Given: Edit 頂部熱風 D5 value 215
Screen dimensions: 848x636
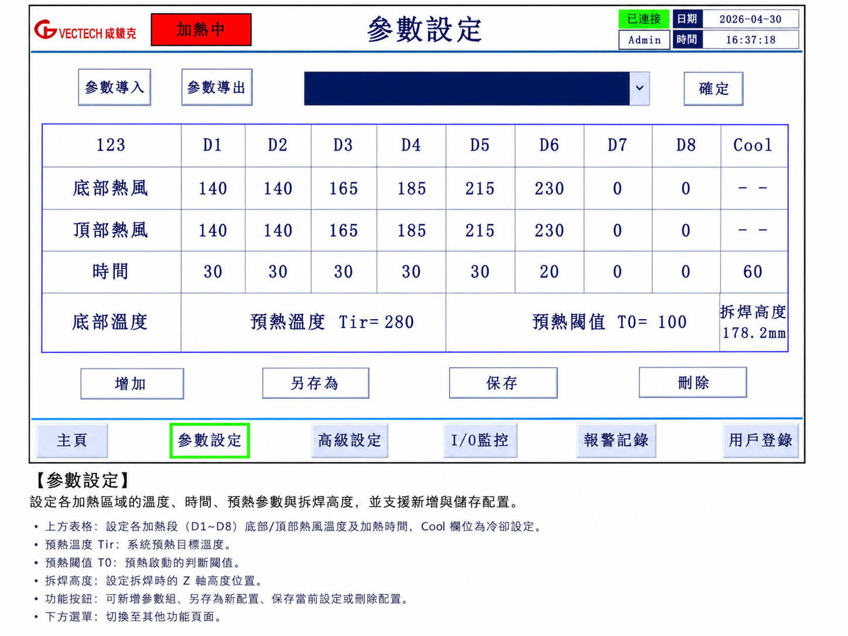Looking at the screenshot, I should point(480,231).
